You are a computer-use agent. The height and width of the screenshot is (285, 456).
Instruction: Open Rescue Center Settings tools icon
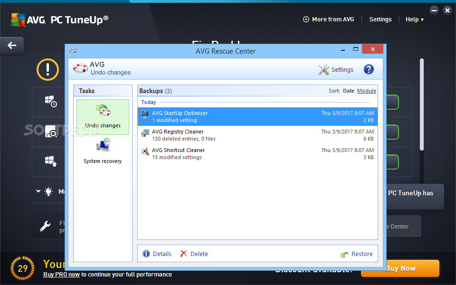tap(323, 69)
